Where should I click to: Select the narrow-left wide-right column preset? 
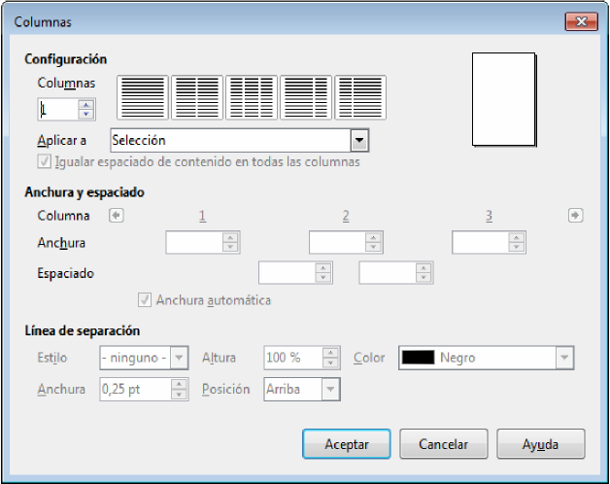pos(360,97)
